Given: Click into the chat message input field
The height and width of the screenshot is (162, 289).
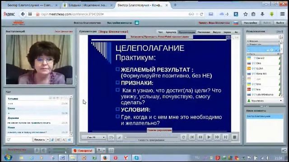Looking at the screenshot, I should (21, 139).
